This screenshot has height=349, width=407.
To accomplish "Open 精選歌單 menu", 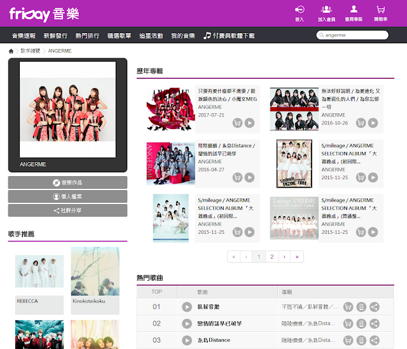I will click(x=120, y=36).
